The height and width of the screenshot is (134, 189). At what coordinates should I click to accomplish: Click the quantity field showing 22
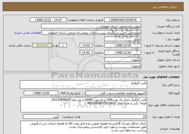(129, 117)
